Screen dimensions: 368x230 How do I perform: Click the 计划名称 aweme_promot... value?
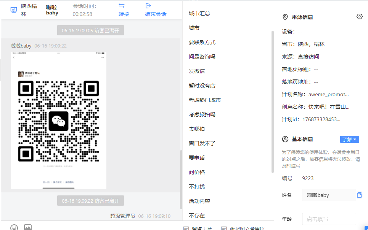328,95
